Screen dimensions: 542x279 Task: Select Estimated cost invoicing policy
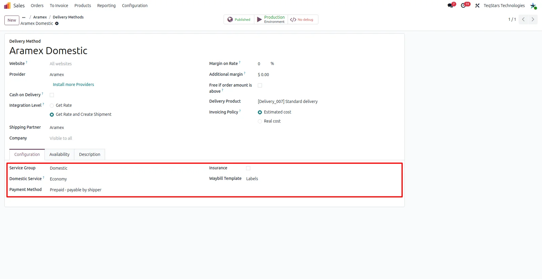pos(260,112)
